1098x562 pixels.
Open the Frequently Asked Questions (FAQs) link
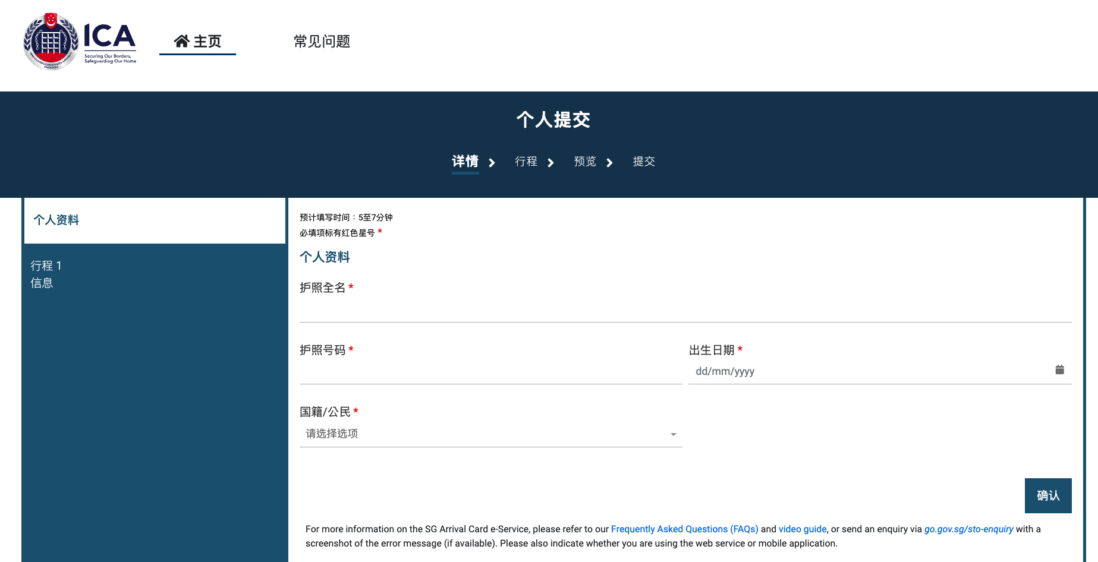684,529
